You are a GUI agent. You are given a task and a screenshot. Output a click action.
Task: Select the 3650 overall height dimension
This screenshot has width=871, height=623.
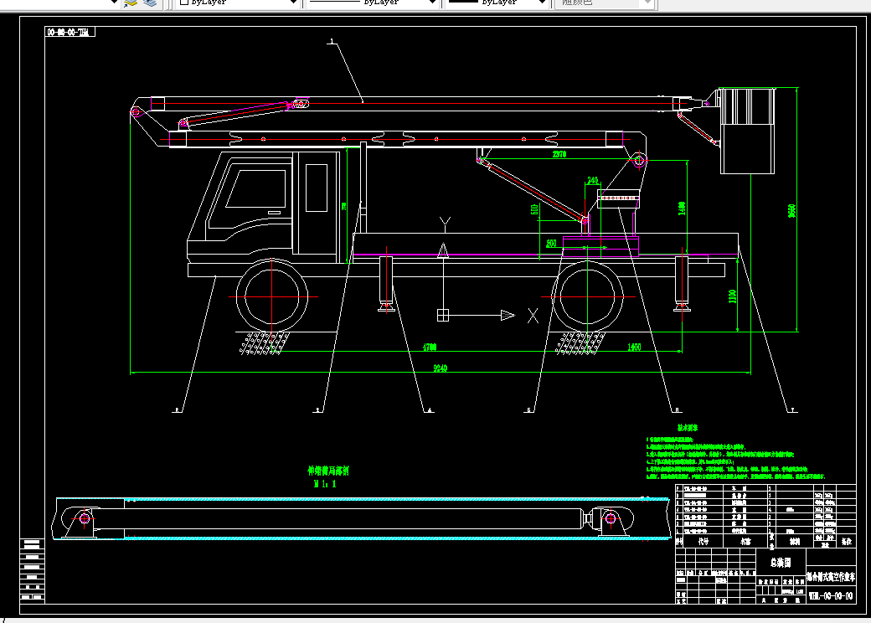click(792, 211)
